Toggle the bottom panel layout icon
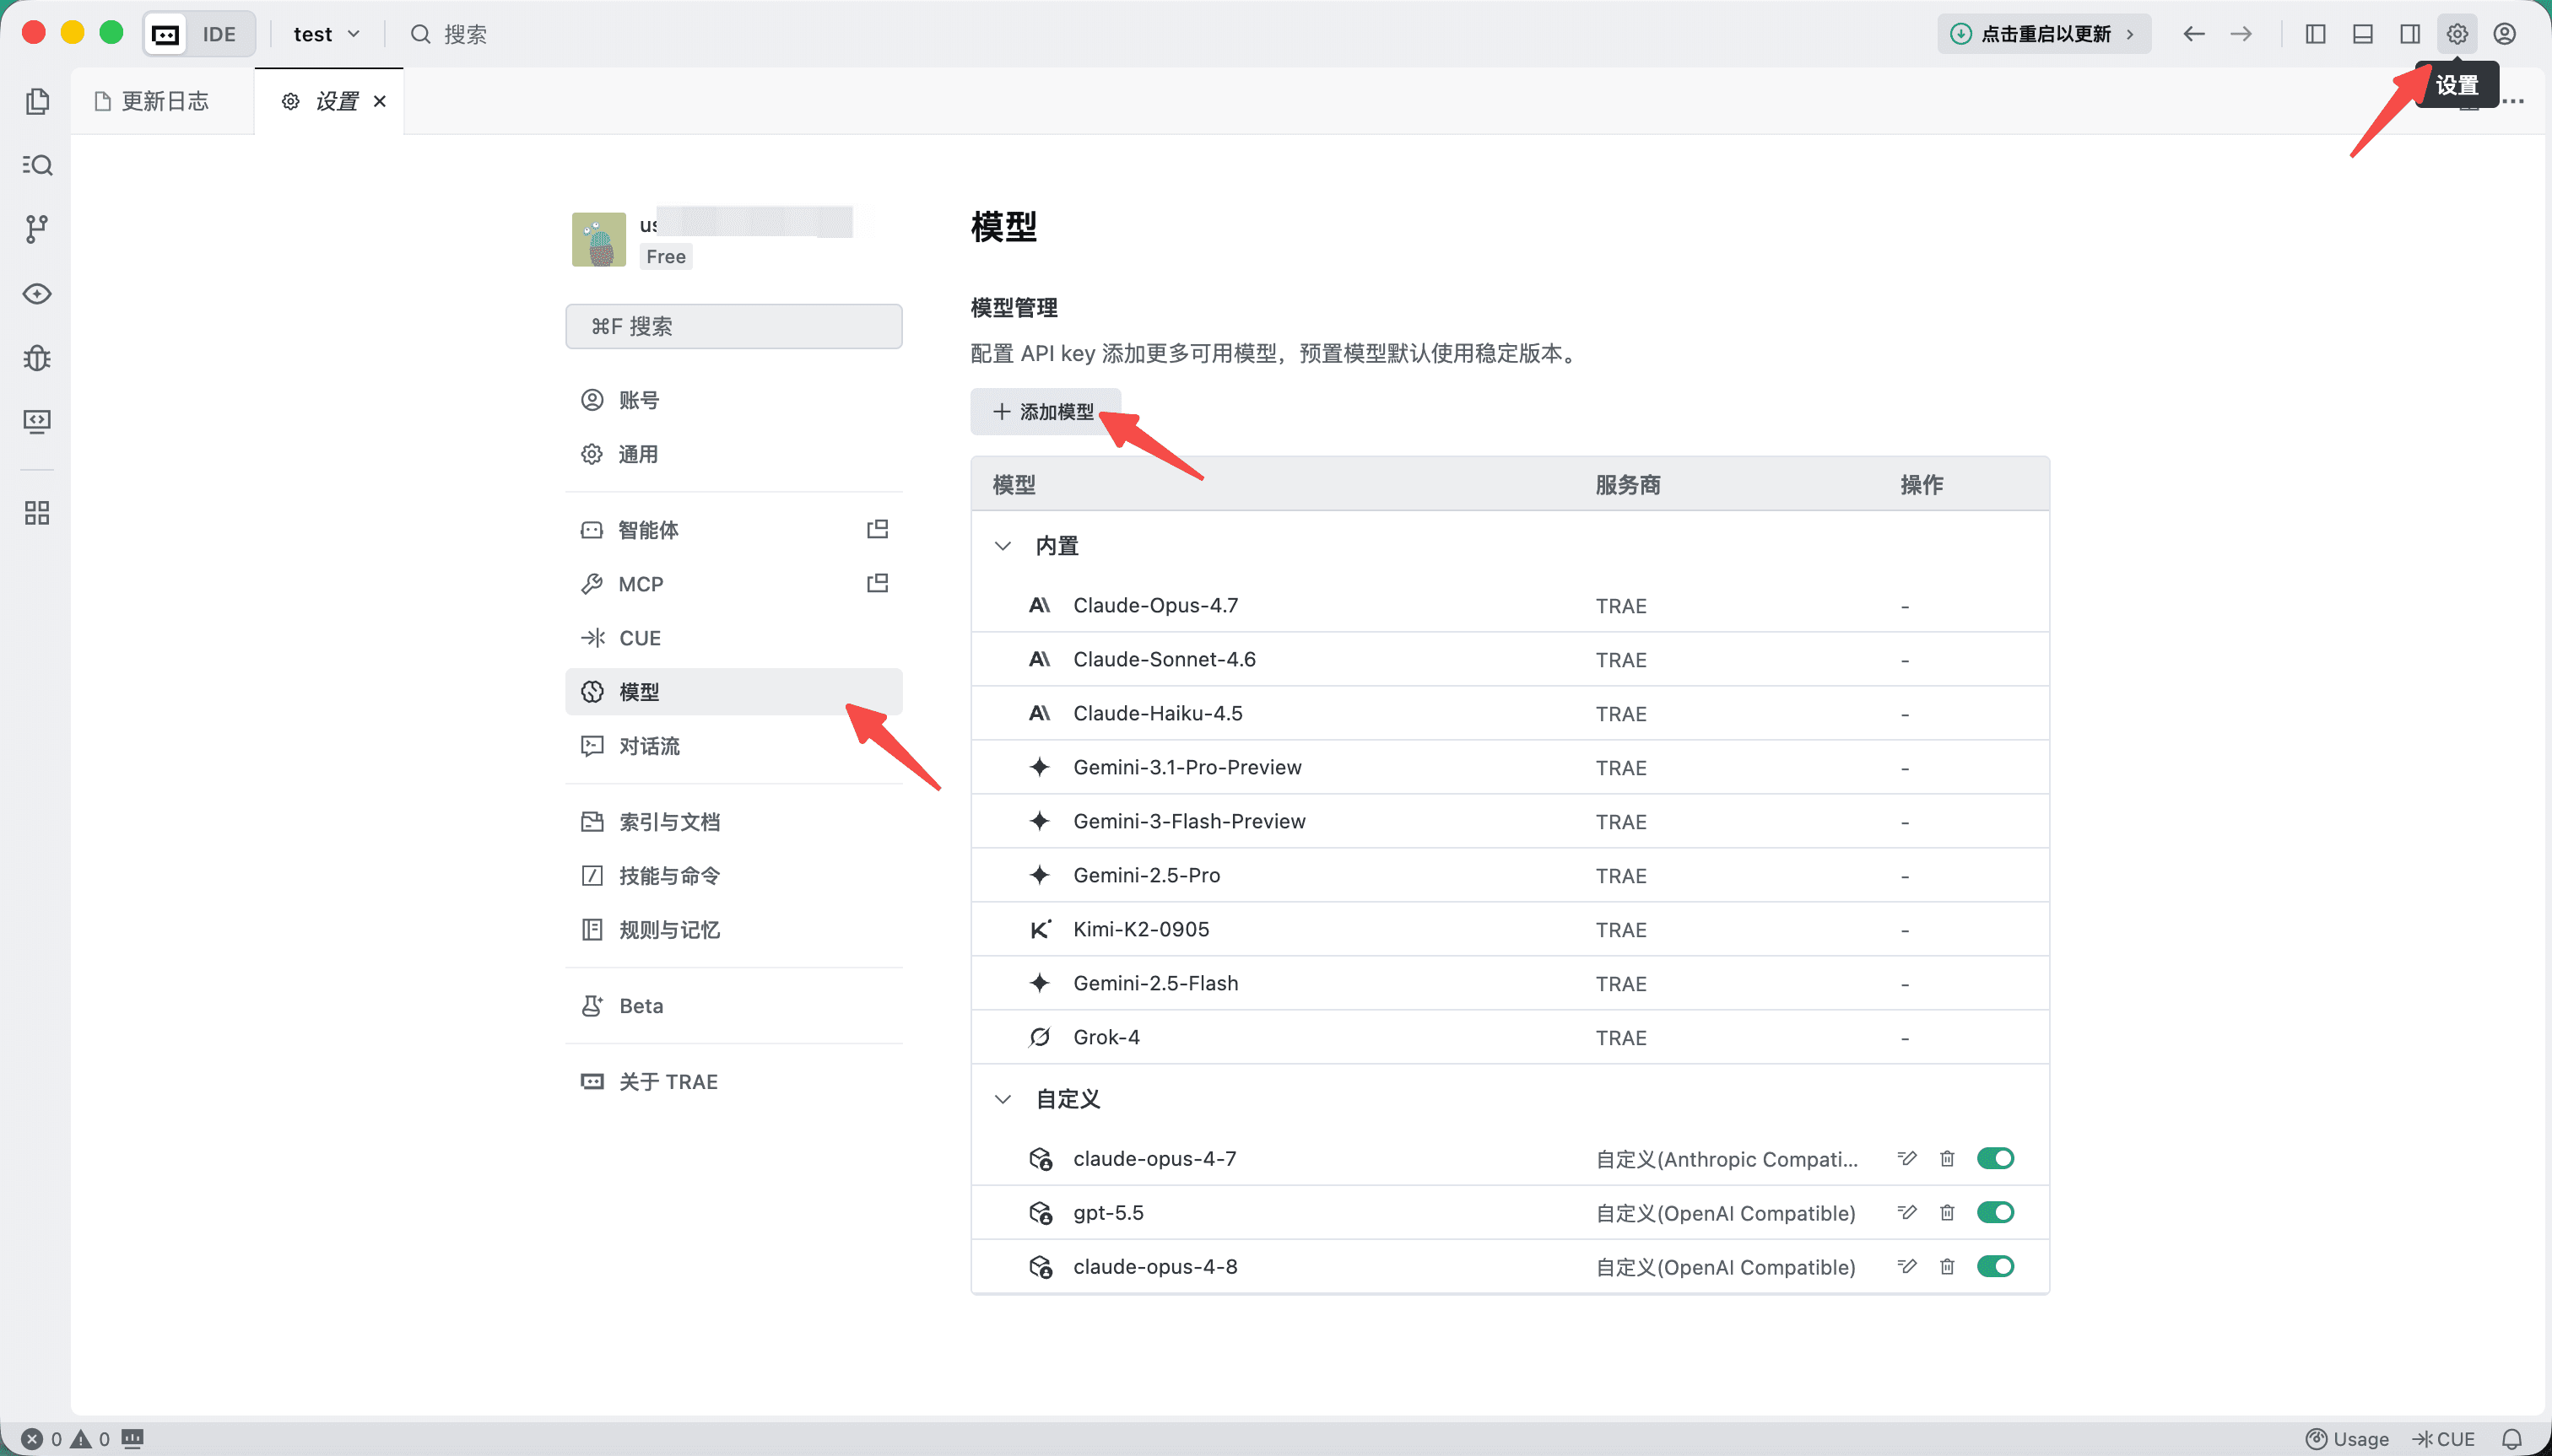Viewport: 2552px width, 1456px height. tap(2363, 34)
